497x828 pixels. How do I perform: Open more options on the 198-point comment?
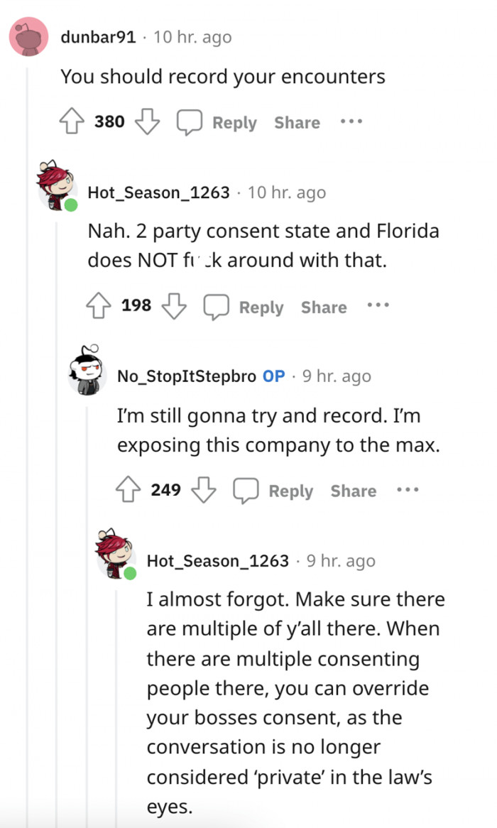[x=378, y=306]
